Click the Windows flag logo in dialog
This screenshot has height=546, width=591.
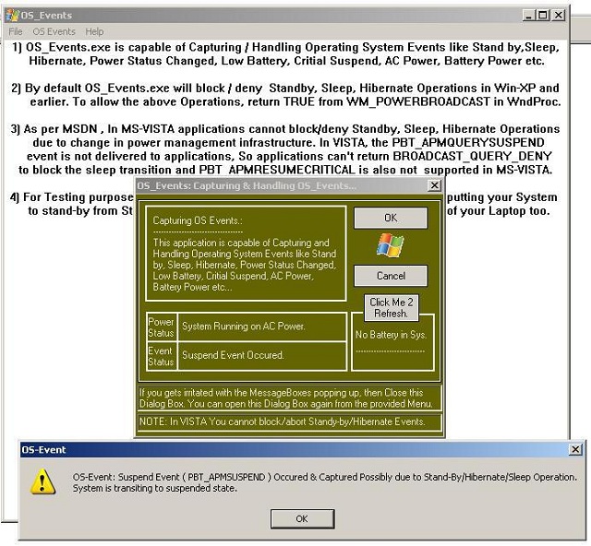pyautogui.click(x=390, y=245)
